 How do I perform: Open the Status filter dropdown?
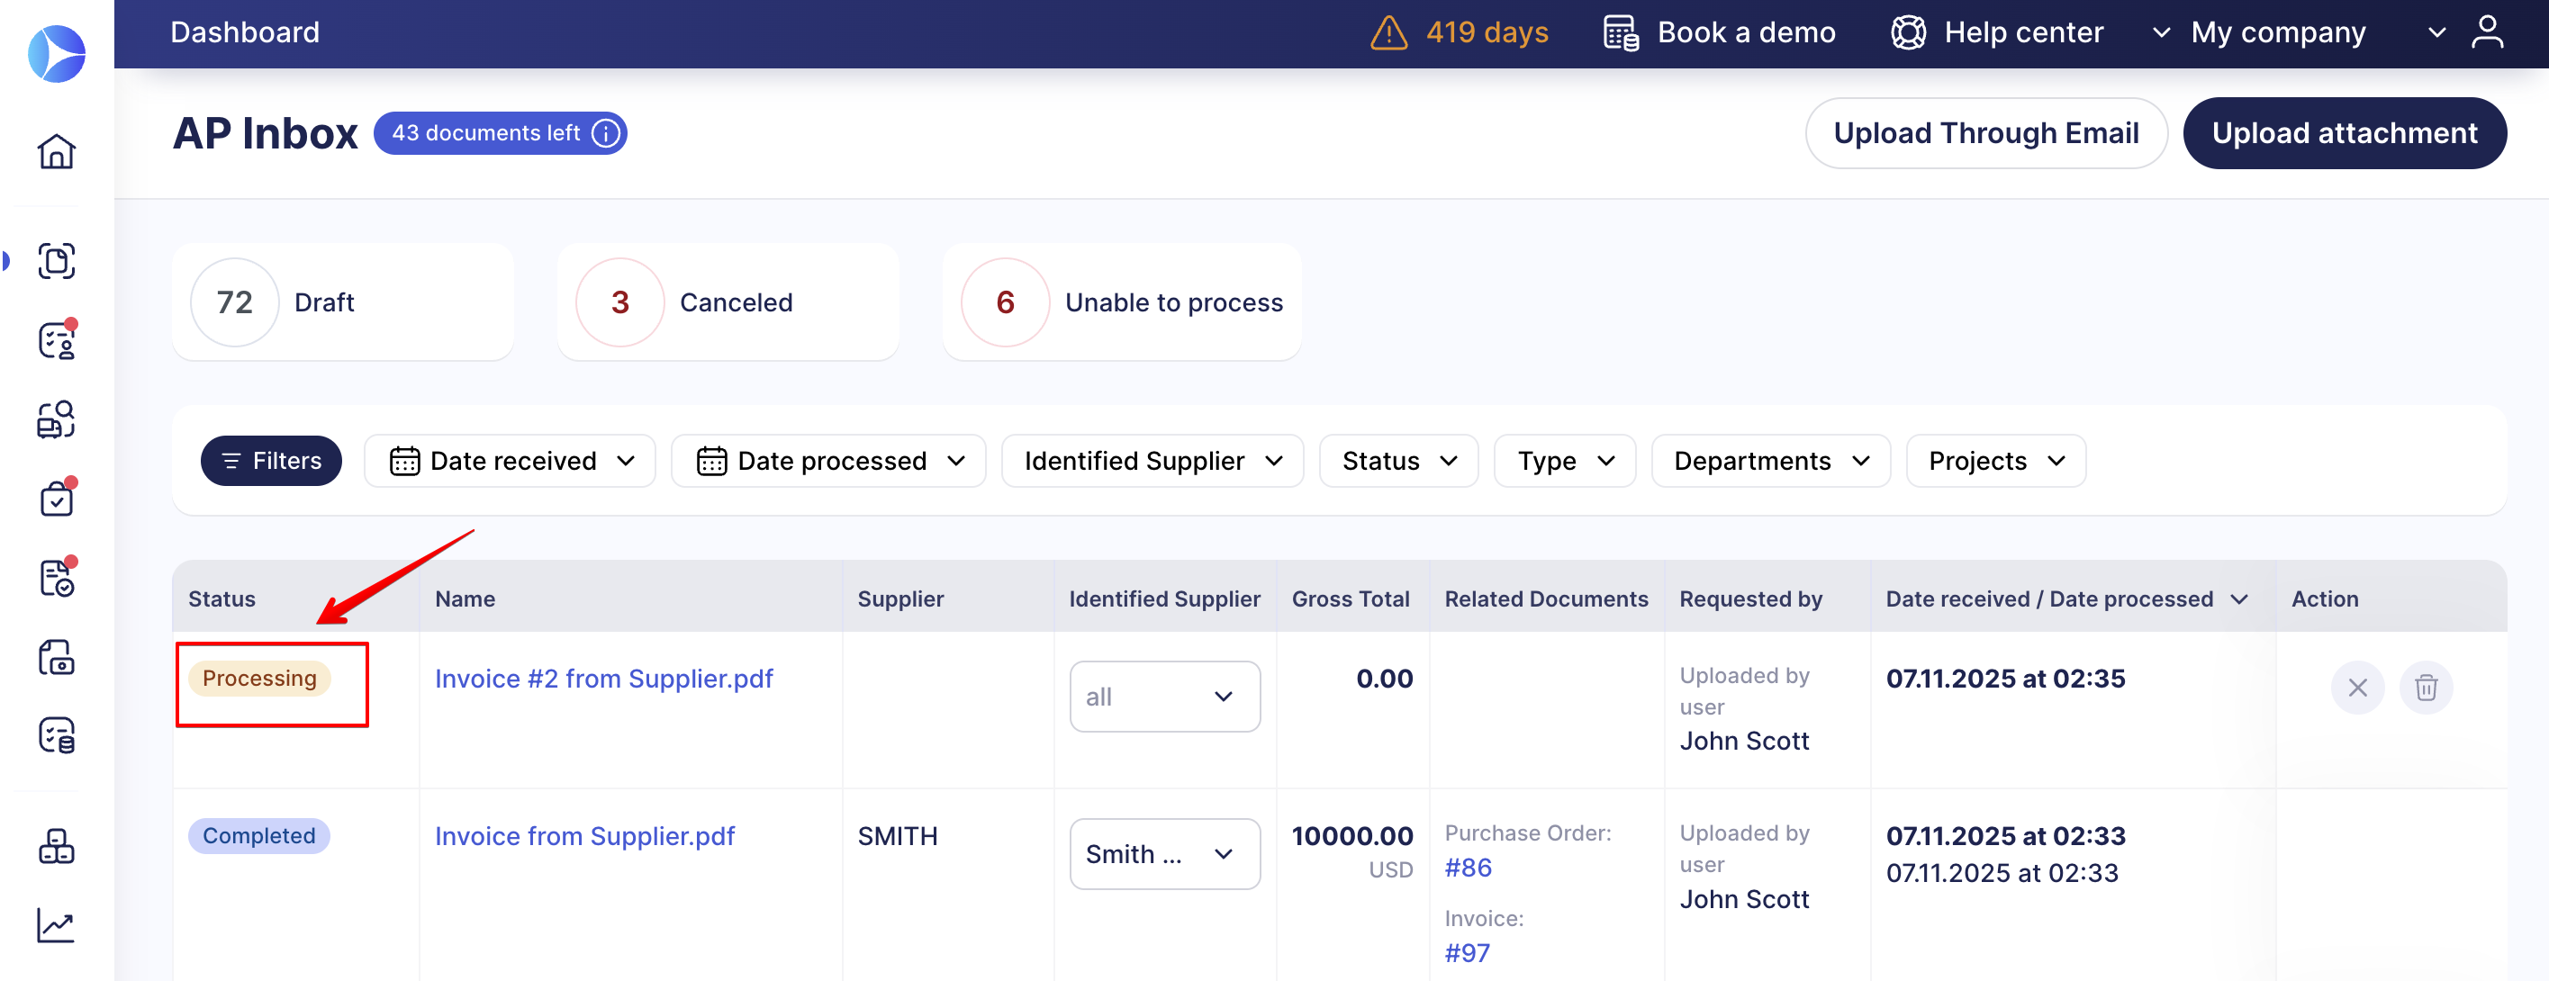coord(1398,461)
